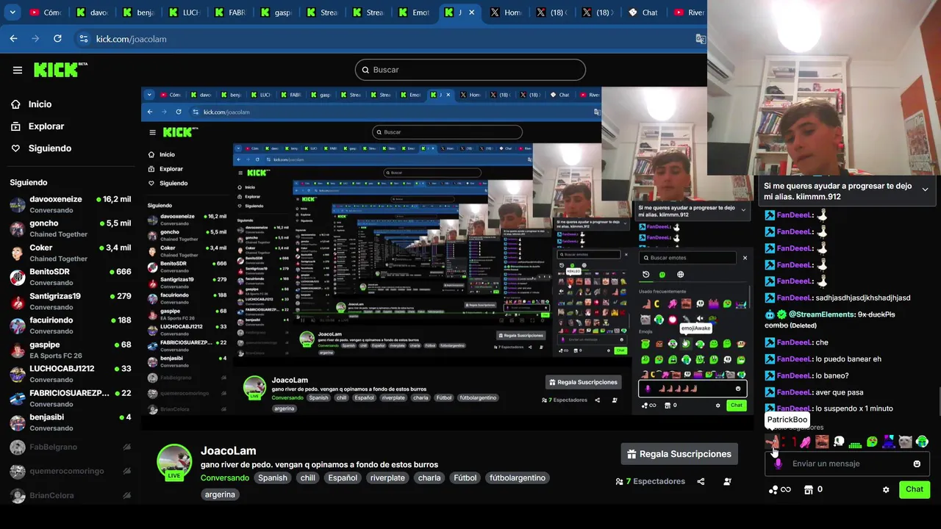Image resolution: width=941 pixels, height=529 pixels.
Task: Send the pink praying hands emote
Action: pyautogui.click(x=805, y=442)
